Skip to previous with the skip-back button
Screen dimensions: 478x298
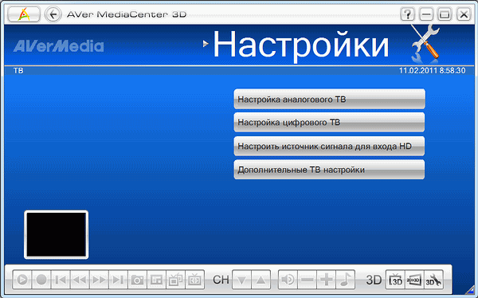tap(61, 280)
